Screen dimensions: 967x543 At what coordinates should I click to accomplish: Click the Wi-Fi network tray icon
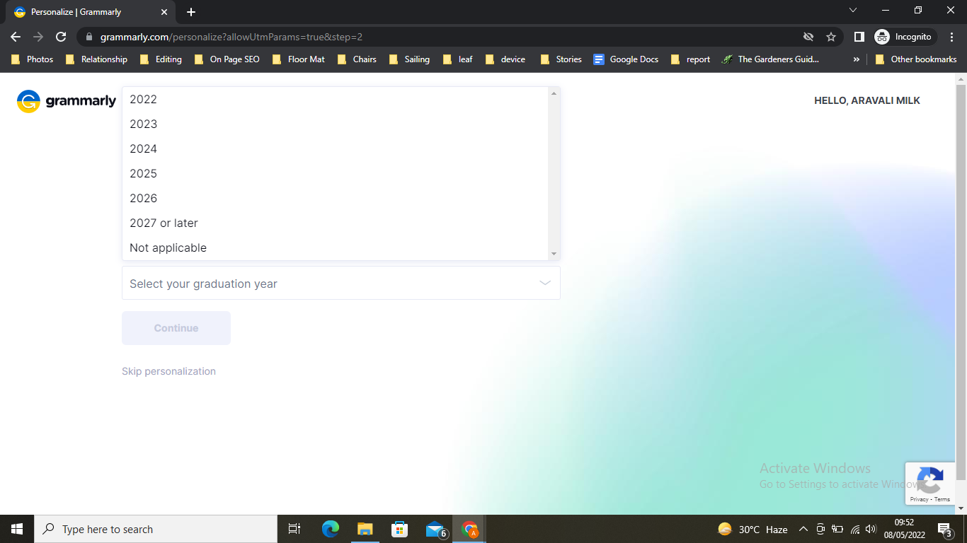click(854, 529)
